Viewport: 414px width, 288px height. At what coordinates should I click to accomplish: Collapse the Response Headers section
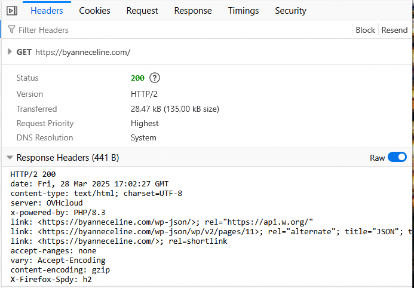[10, 158]
